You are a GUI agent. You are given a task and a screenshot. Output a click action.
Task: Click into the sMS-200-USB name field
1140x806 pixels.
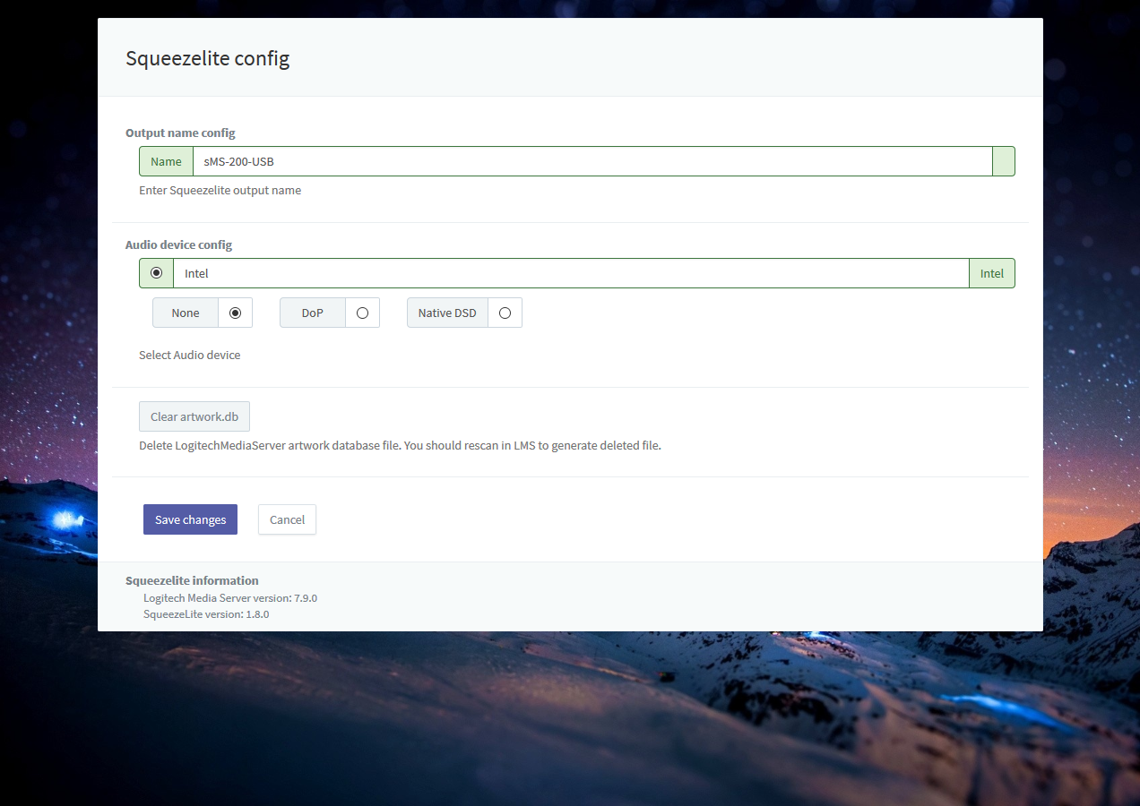point(592,161)
